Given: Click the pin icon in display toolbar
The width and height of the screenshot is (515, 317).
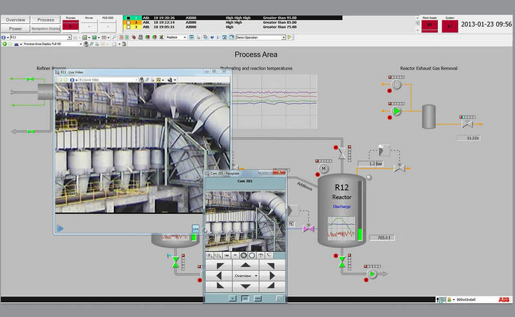Looking at the screenshot, I should (x=91, y=44).
